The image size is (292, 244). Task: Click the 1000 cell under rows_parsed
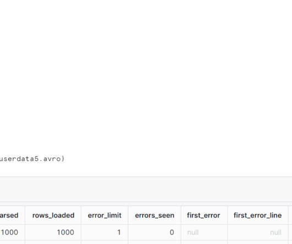[x=12, y=232]
